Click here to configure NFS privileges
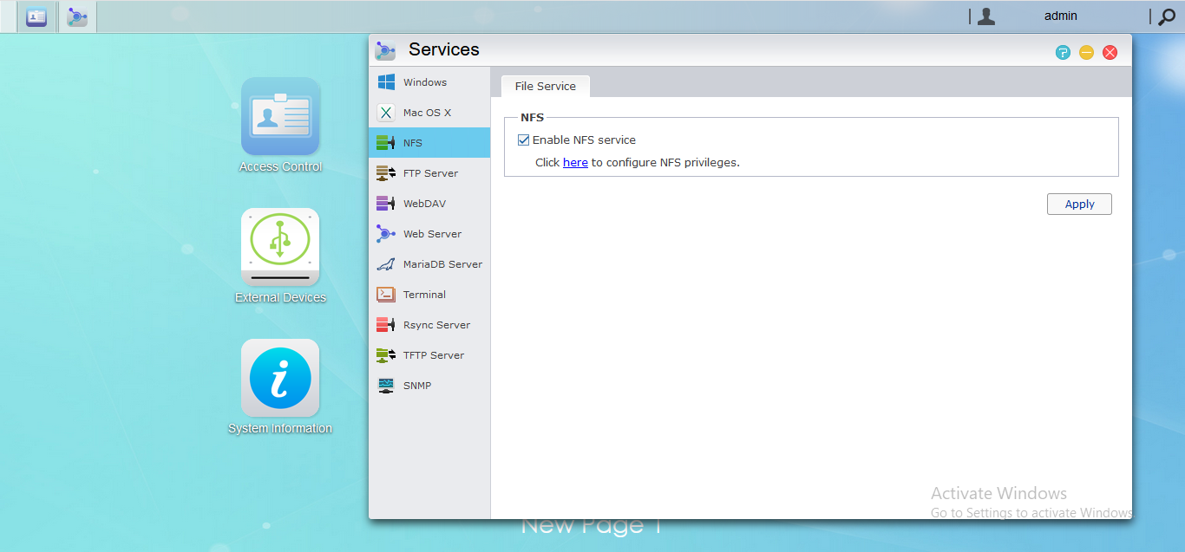Screen dimensions: 1185x552 575,162
